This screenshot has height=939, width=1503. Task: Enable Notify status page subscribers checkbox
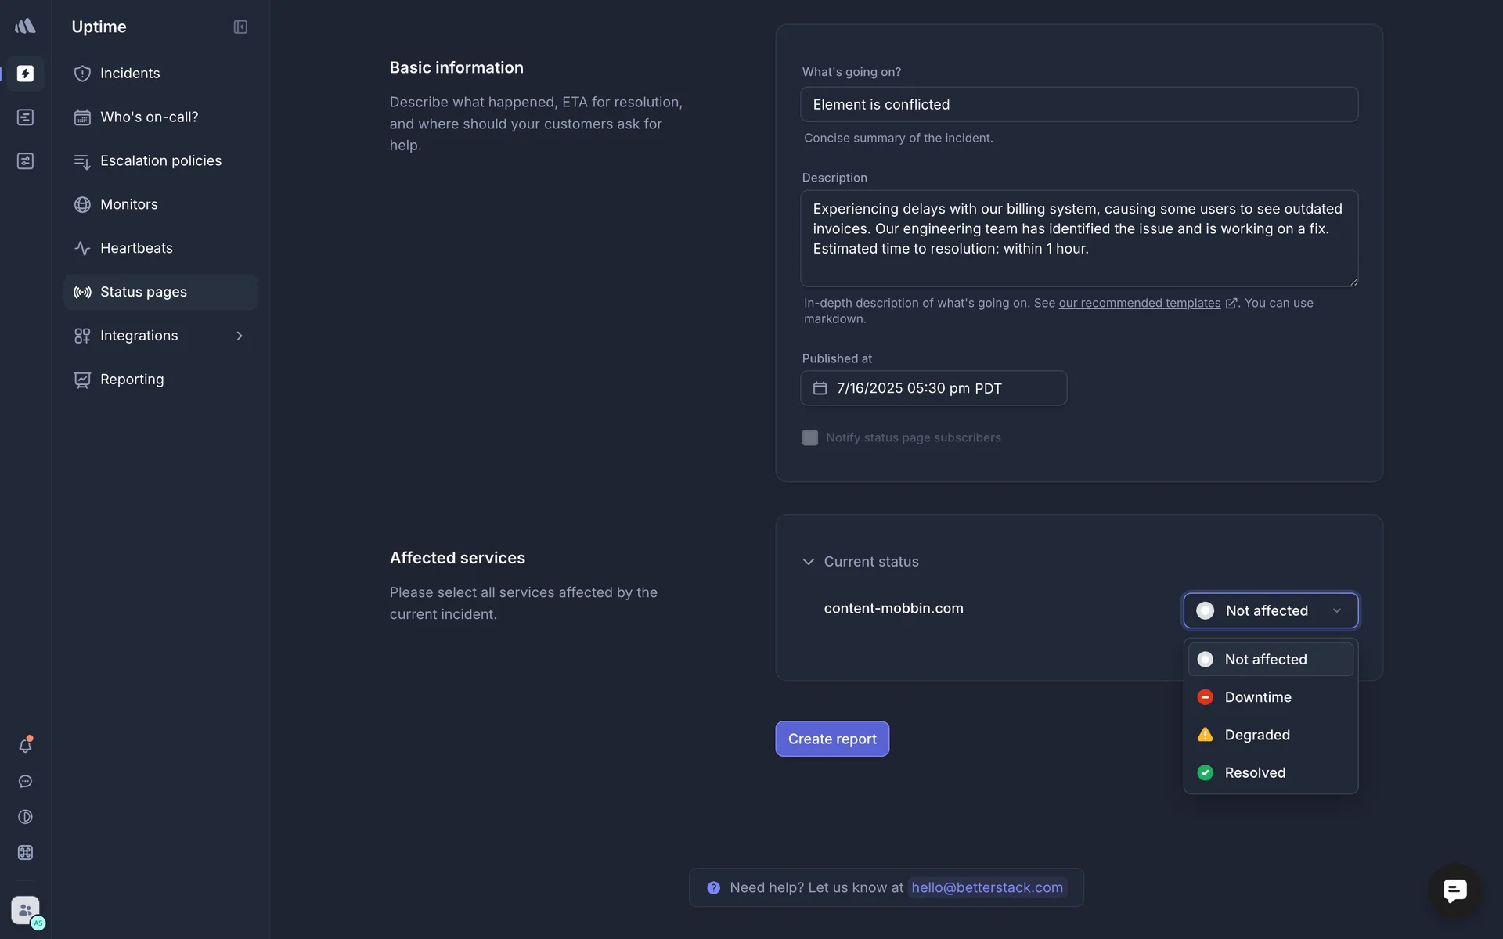pyautogui.click(x=810, y=437)
